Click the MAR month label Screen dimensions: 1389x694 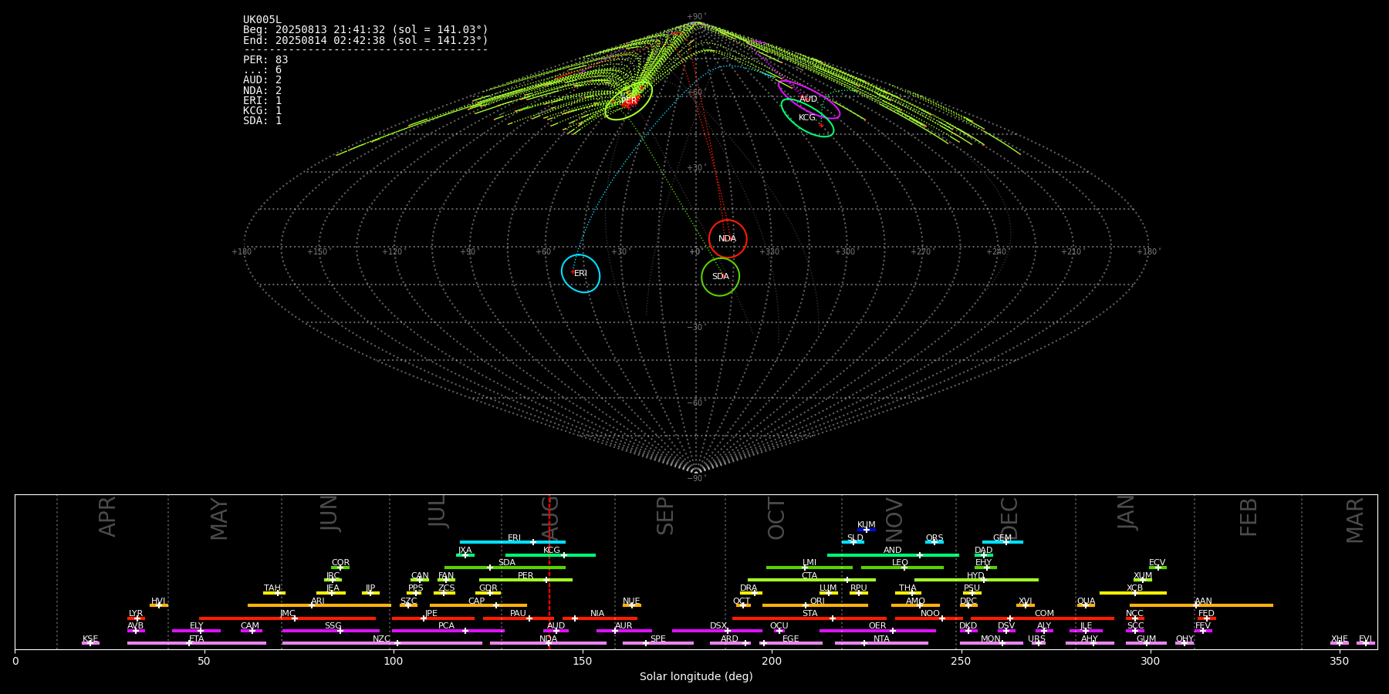point(1355,520)
